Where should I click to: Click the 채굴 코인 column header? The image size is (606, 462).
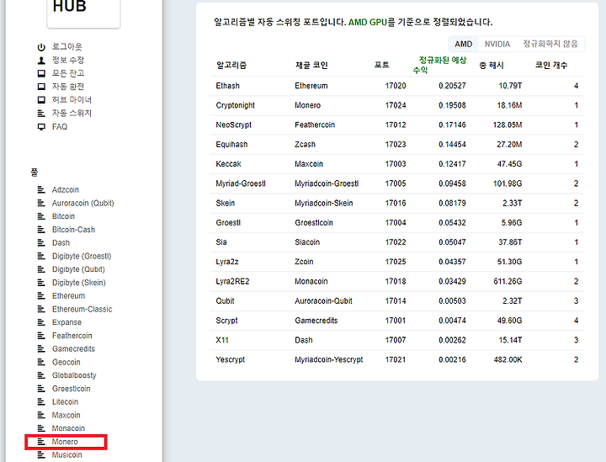311,65
